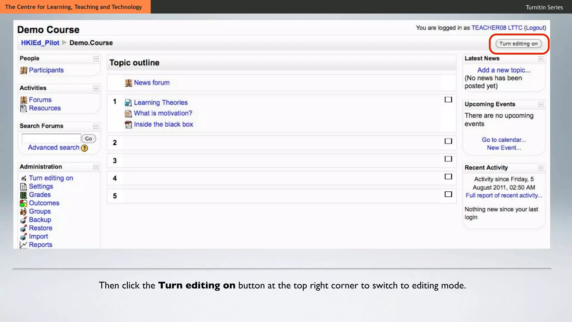Click the Forums icon in Activities block
The image size is (572, 322).
pos(24,100)
